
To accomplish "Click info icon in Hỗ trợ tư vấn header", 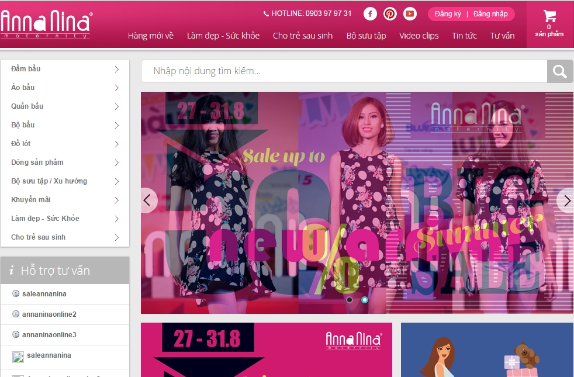I will click(x=11, y=271).
